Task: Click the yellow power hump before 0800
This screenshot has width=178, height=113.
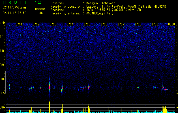Action: click(x=165, y=109)
